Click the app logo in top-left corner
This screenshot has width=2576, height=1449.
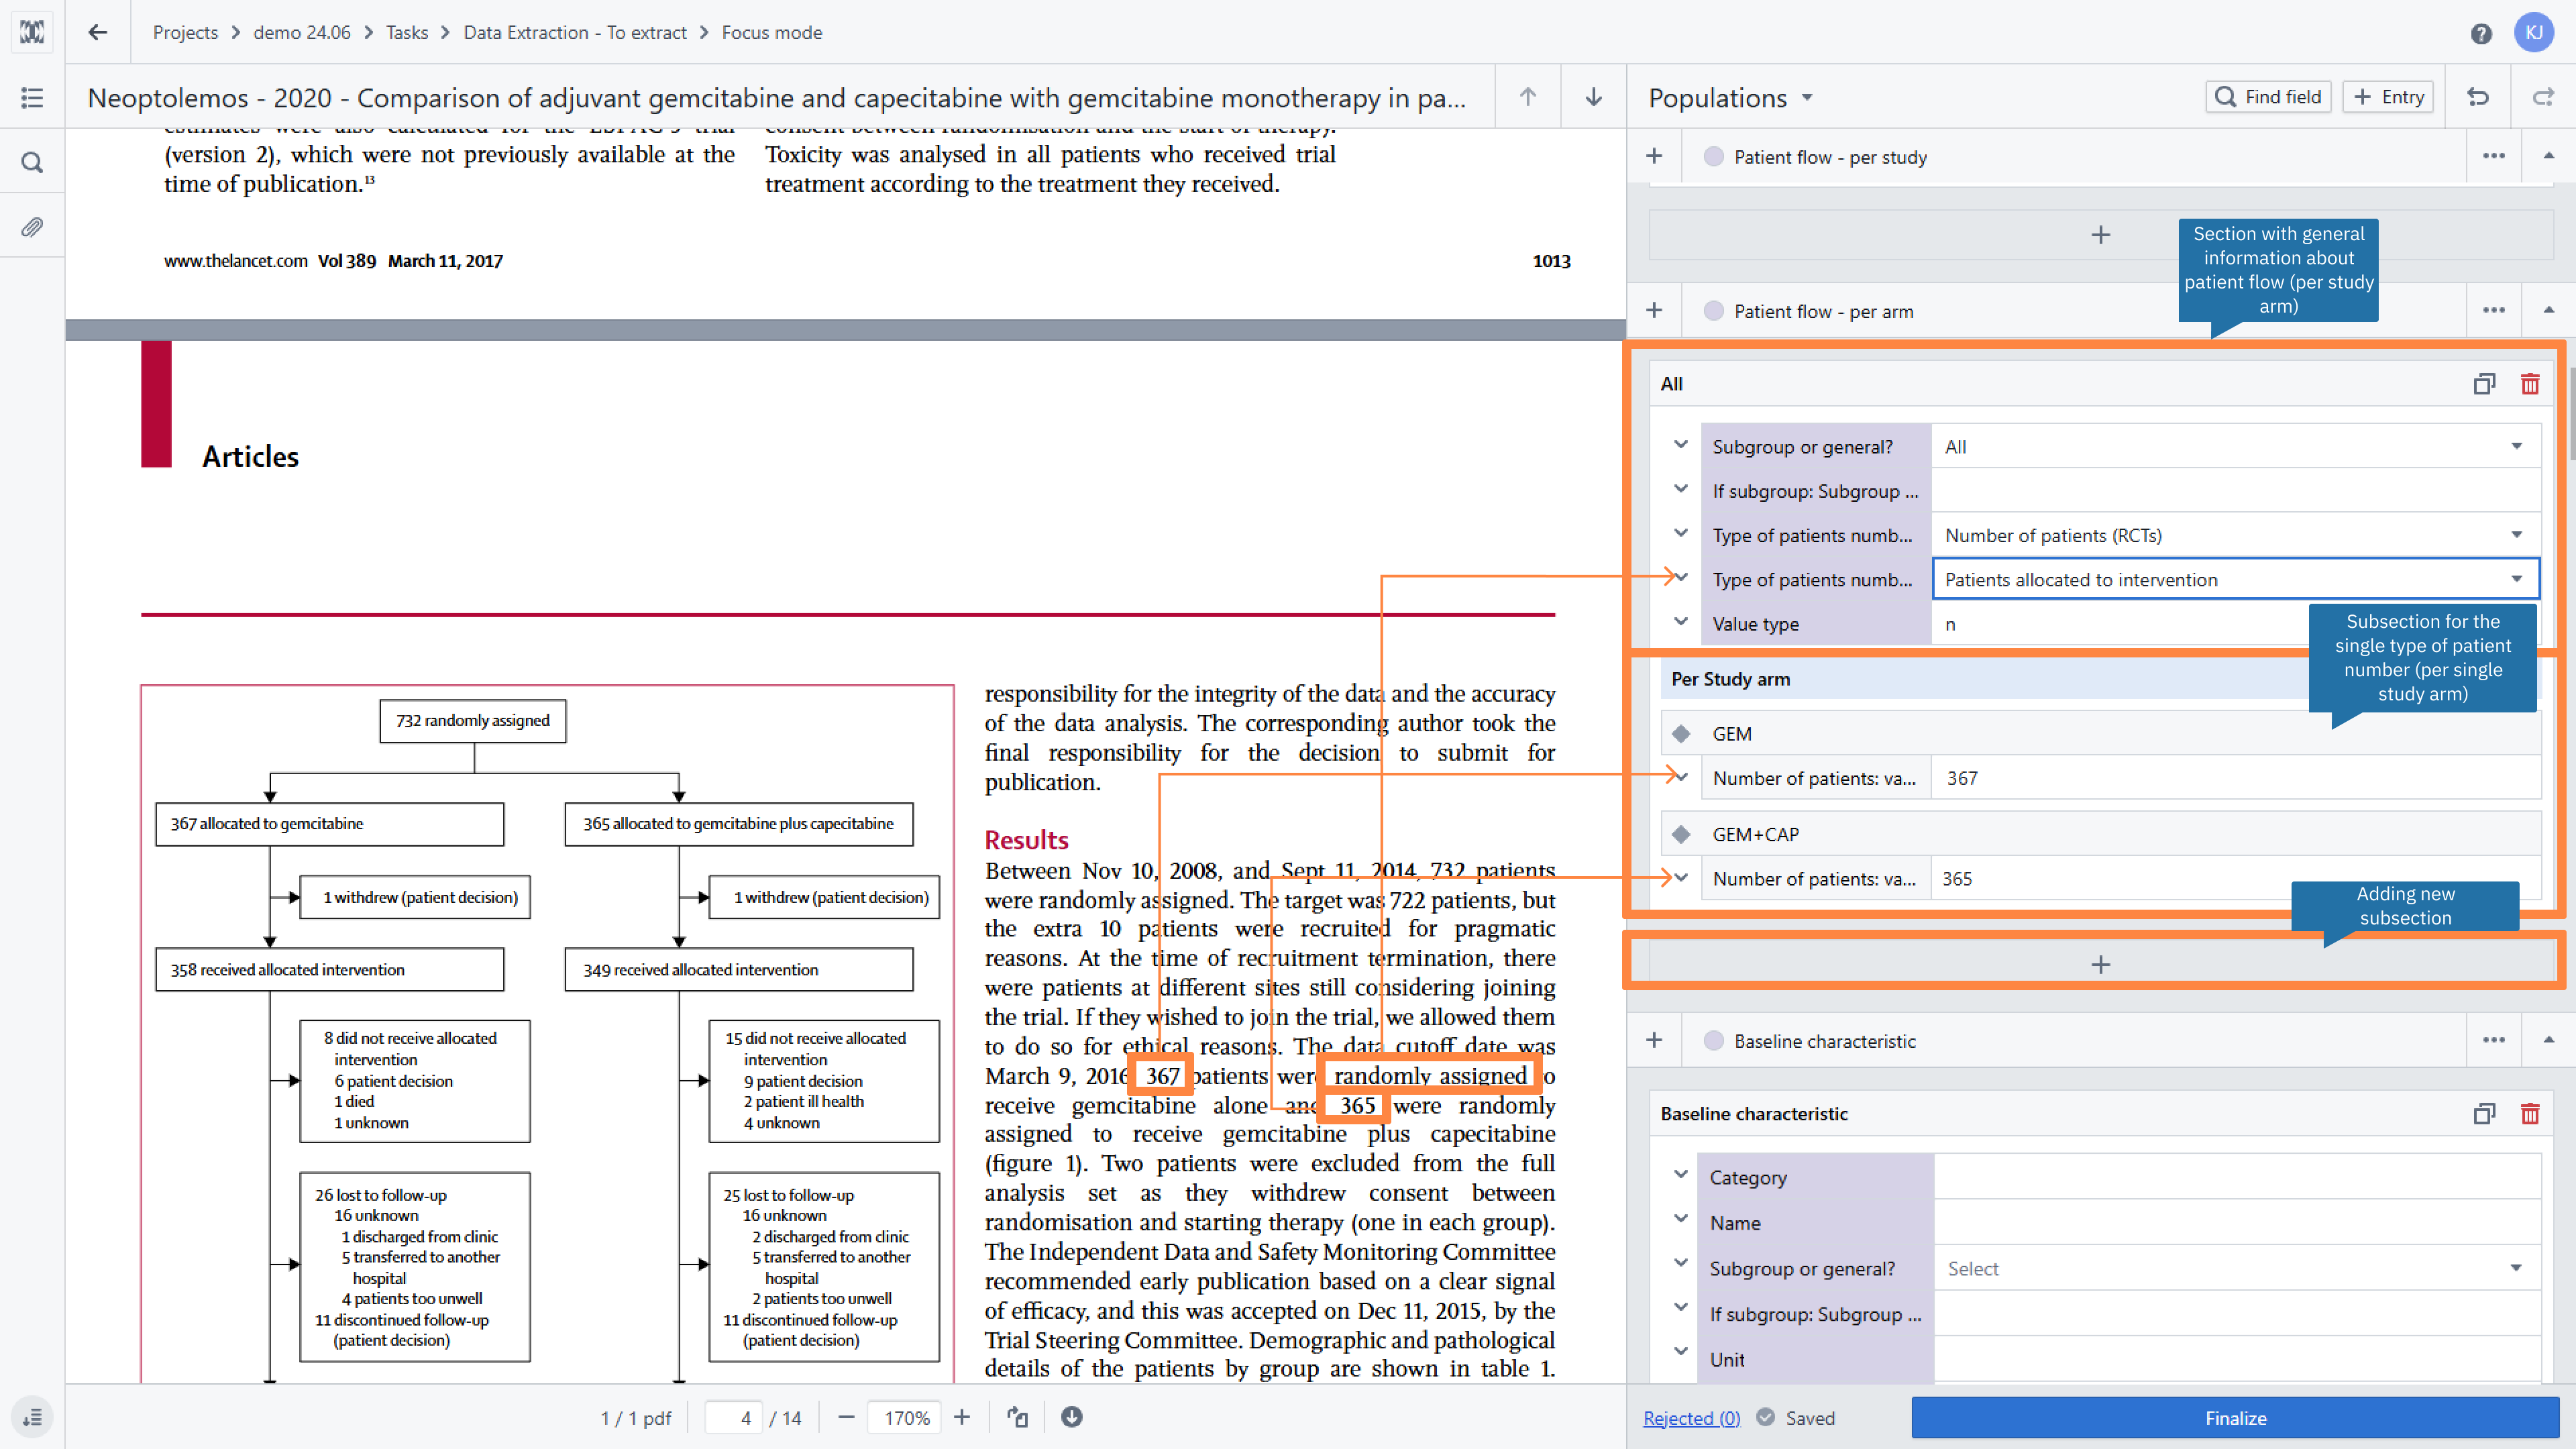coord(32,32)
